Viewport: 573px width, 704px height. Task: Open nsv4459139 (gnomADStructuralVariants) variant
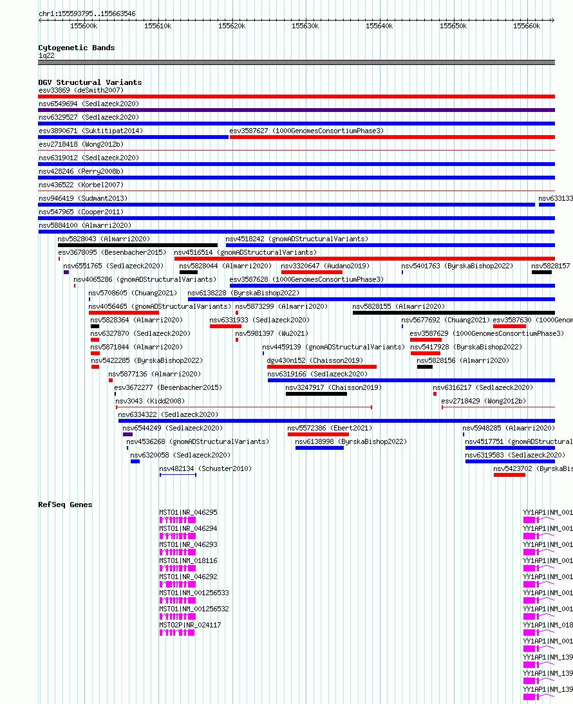point(263,353)
